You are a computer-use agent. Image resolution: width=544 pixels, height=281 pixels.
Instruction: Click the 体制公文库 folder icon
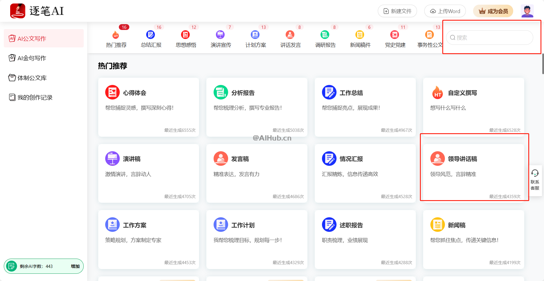(12, 78)
